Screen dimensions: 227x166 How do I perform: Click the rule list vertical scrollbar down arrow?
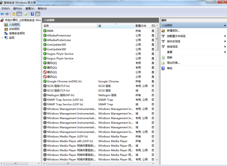point(157,160)
